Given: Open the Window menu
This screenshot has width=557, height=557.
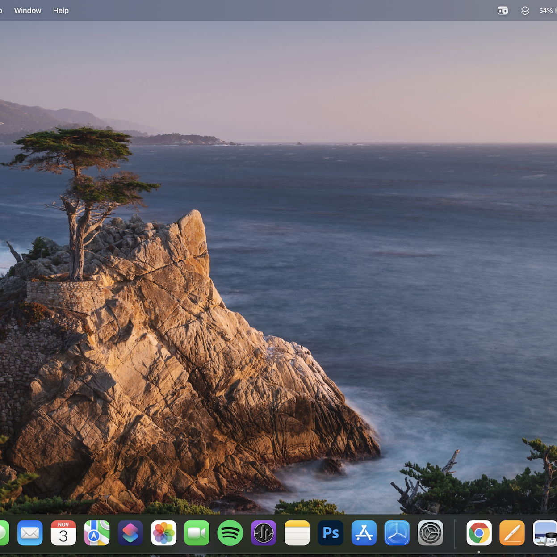Looking at the screenshot, I should (28, 10).
